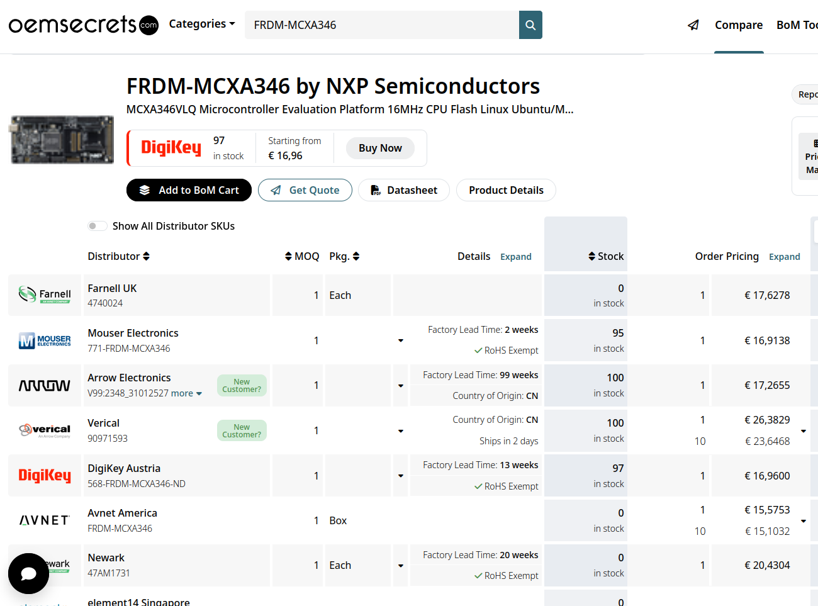
Task: Click Add to BoM Cart button
Action: tap(189, 190)
